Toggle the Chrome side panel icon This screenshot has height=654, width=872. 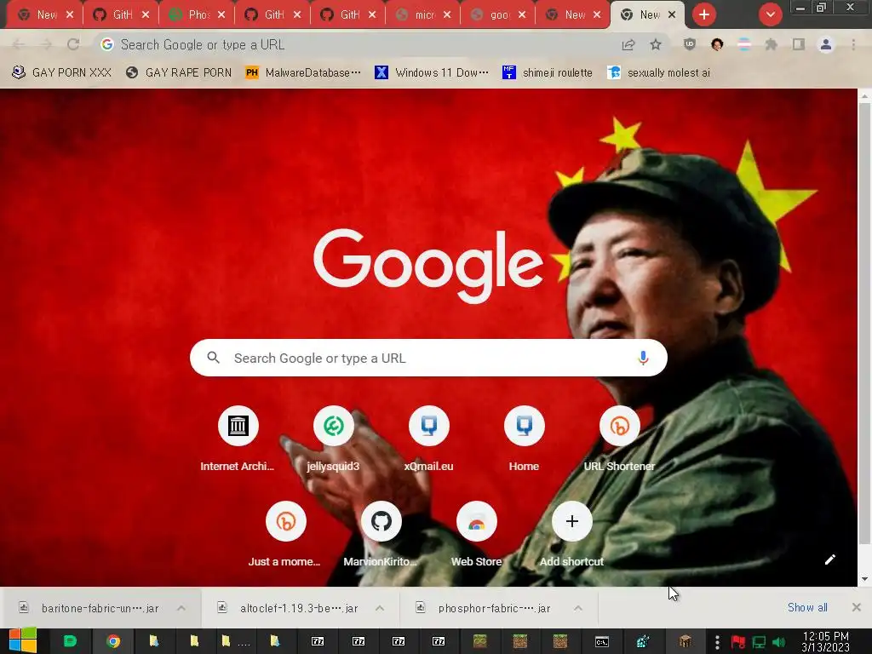coord(799,44)
